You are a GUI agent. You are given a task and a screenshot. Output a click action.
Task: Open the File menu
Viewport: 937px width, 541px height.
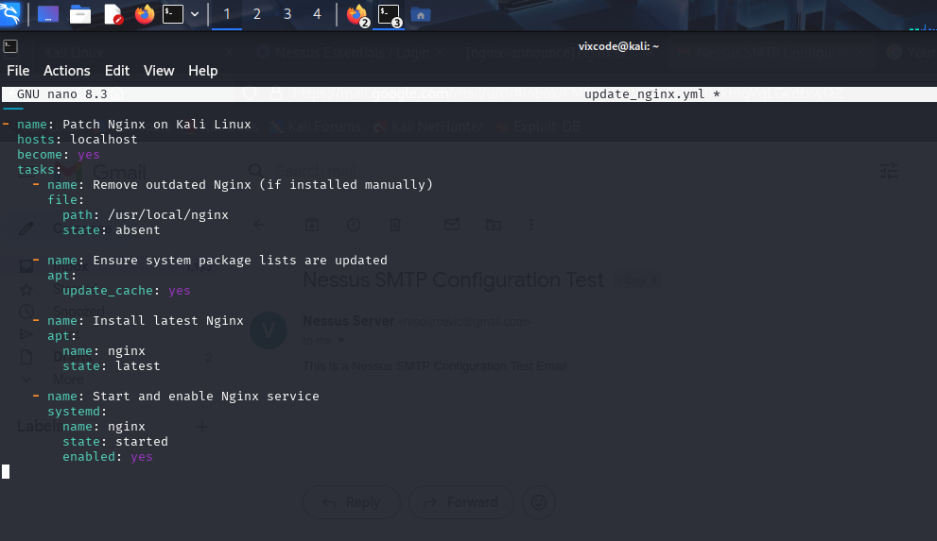click(x=18, y=71)
